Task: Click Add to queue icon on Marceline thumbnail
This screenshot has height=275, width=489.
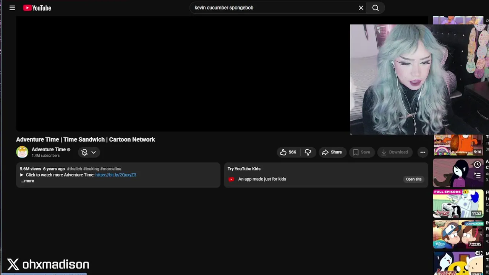Action: tap(478, 175)
